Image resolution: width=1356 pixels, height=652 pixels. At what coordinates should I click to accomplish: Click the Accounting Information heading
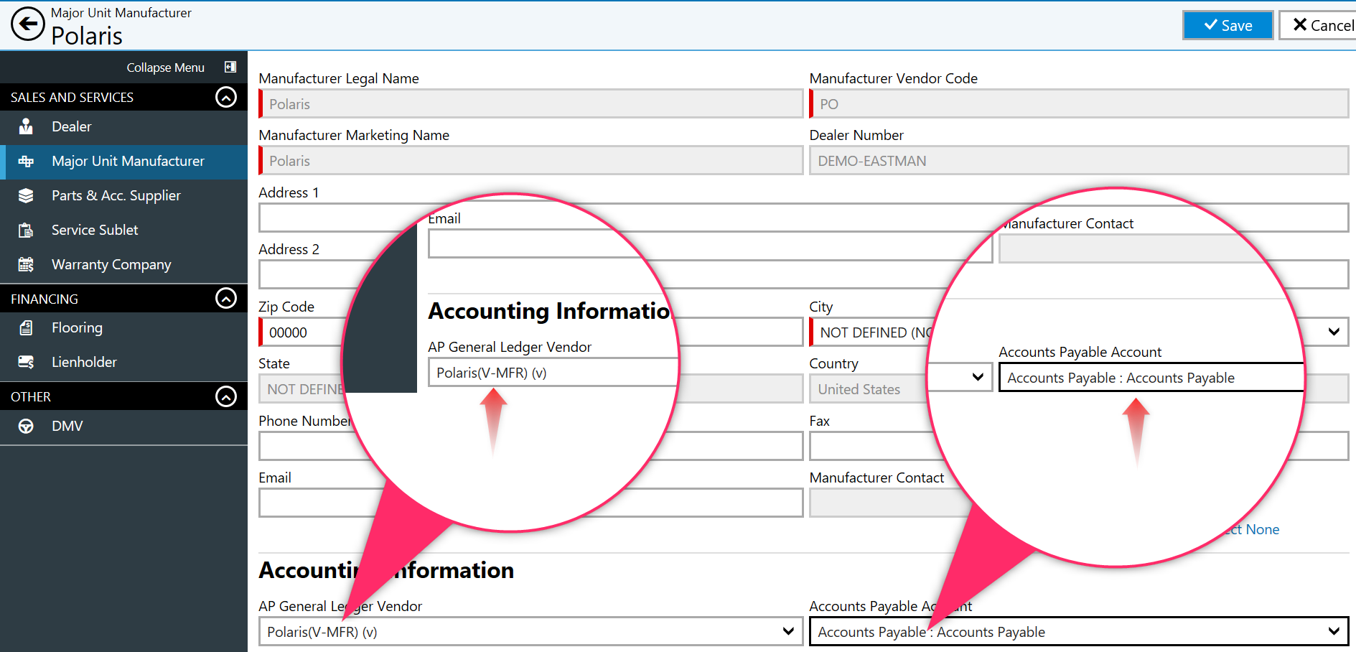386,570
